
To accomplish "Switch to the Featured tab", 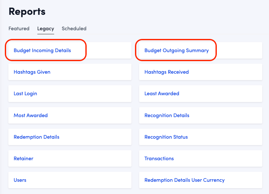I will tap(19, 29).
